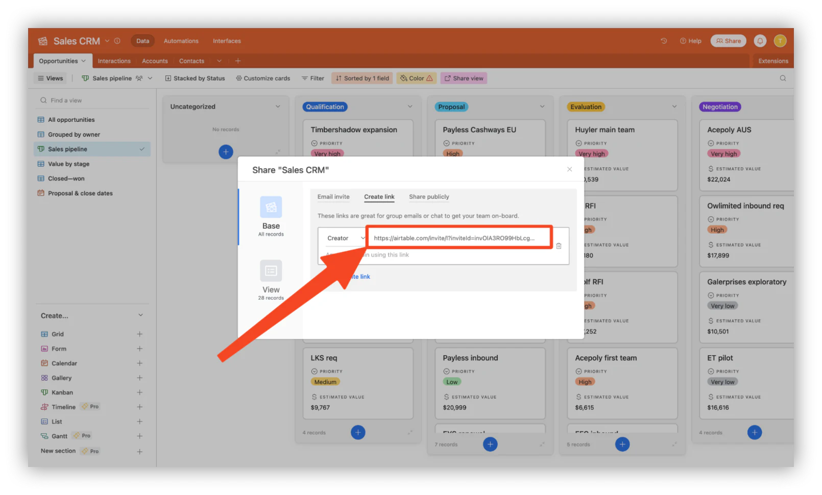Switch to the Email invite tab

[333, 197]
